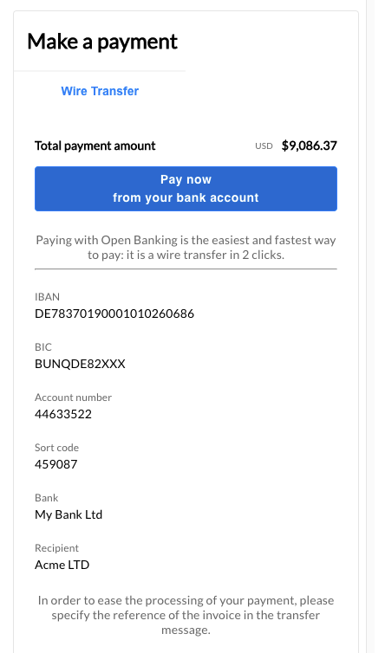Click the Make a payment heading

click(102, 42)
